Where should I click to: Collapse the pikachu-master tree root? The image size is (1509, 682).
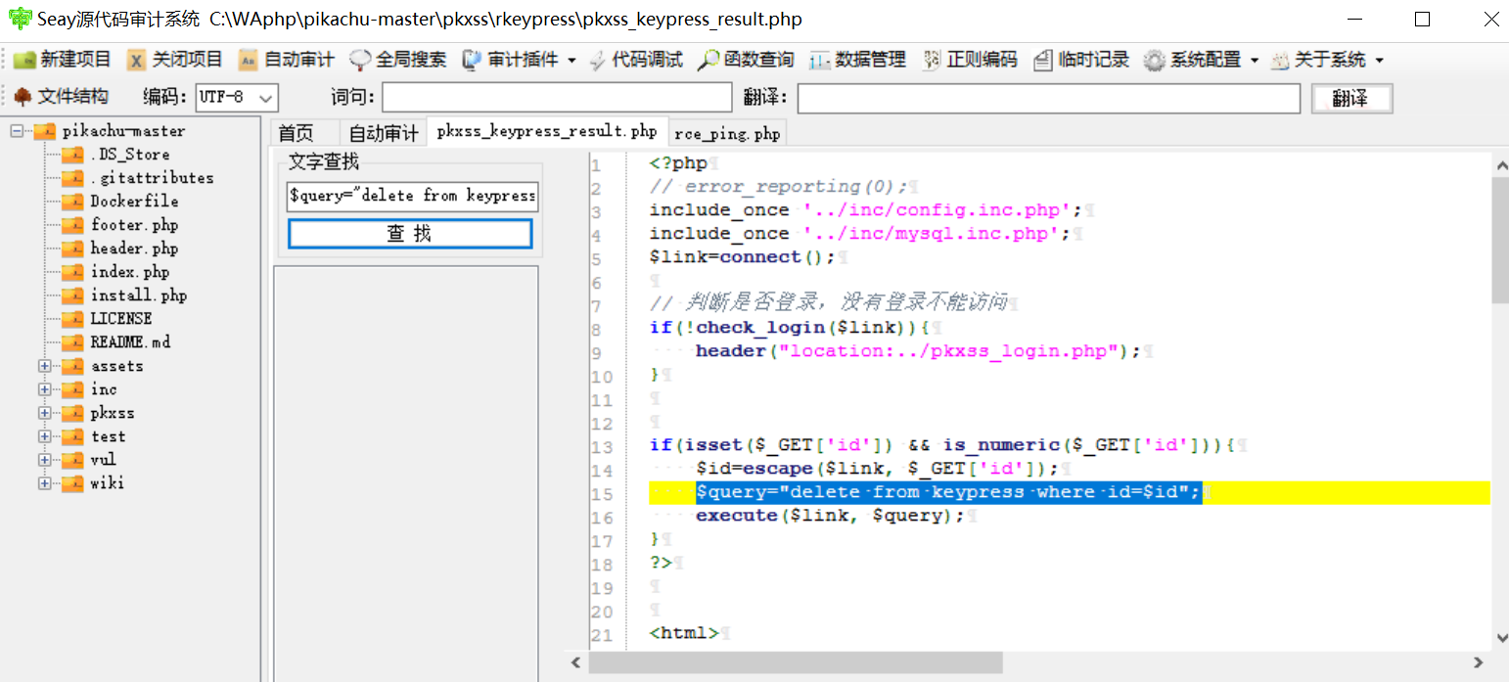18,131
